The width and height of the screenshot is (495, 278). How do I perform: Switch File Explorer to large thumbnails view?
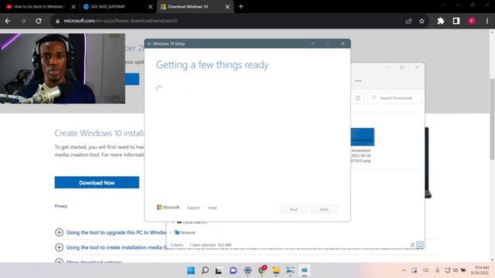[420, 245]
